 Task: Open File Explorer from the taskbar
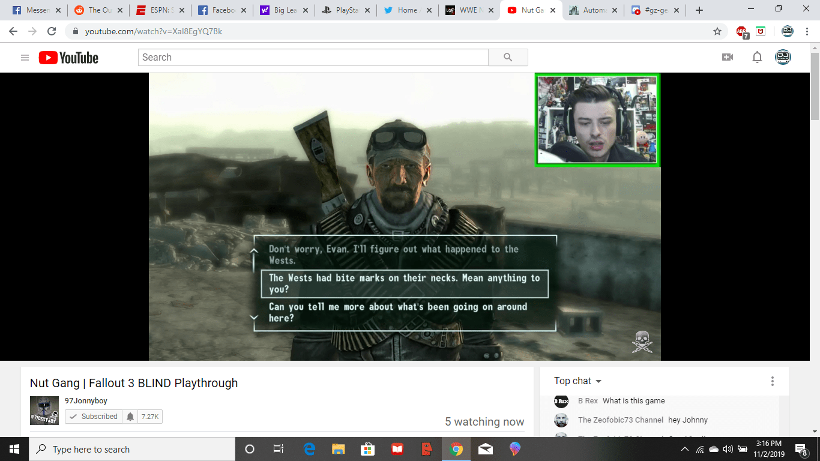pos(339,449)
